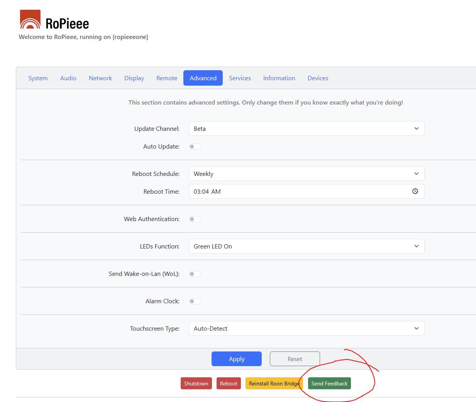Select the Display tab

pos(134,78)
